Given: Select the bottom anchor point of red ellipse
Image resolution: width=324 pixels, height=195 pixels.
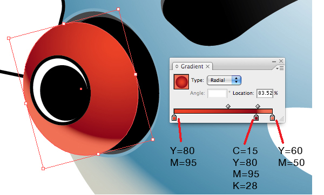Looking at the screenshot, I should click(98, 154).
